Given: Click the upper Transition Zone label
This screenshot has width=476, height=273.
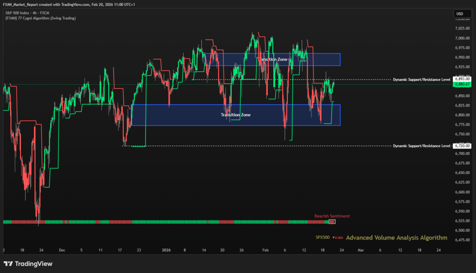Looking at the screenshot, I should (276, 60).
